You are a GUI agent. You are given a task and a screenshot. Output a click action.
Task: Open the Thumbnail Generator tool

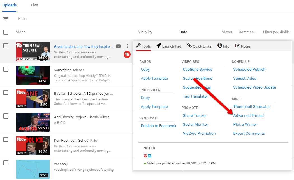point(251,106)
